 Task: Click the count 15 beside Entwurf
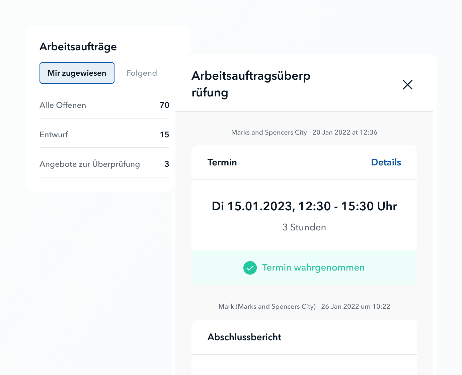(164, 135)
